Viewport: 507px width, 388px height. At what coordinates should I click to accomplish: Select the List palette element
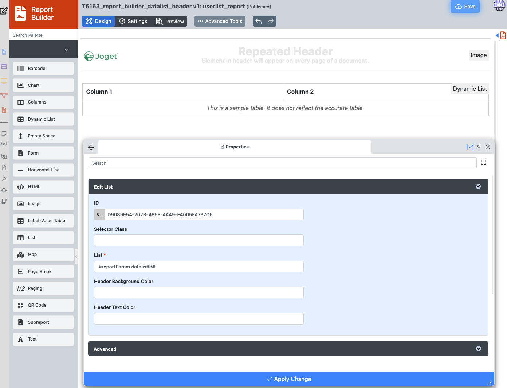(x=43, y=238)
